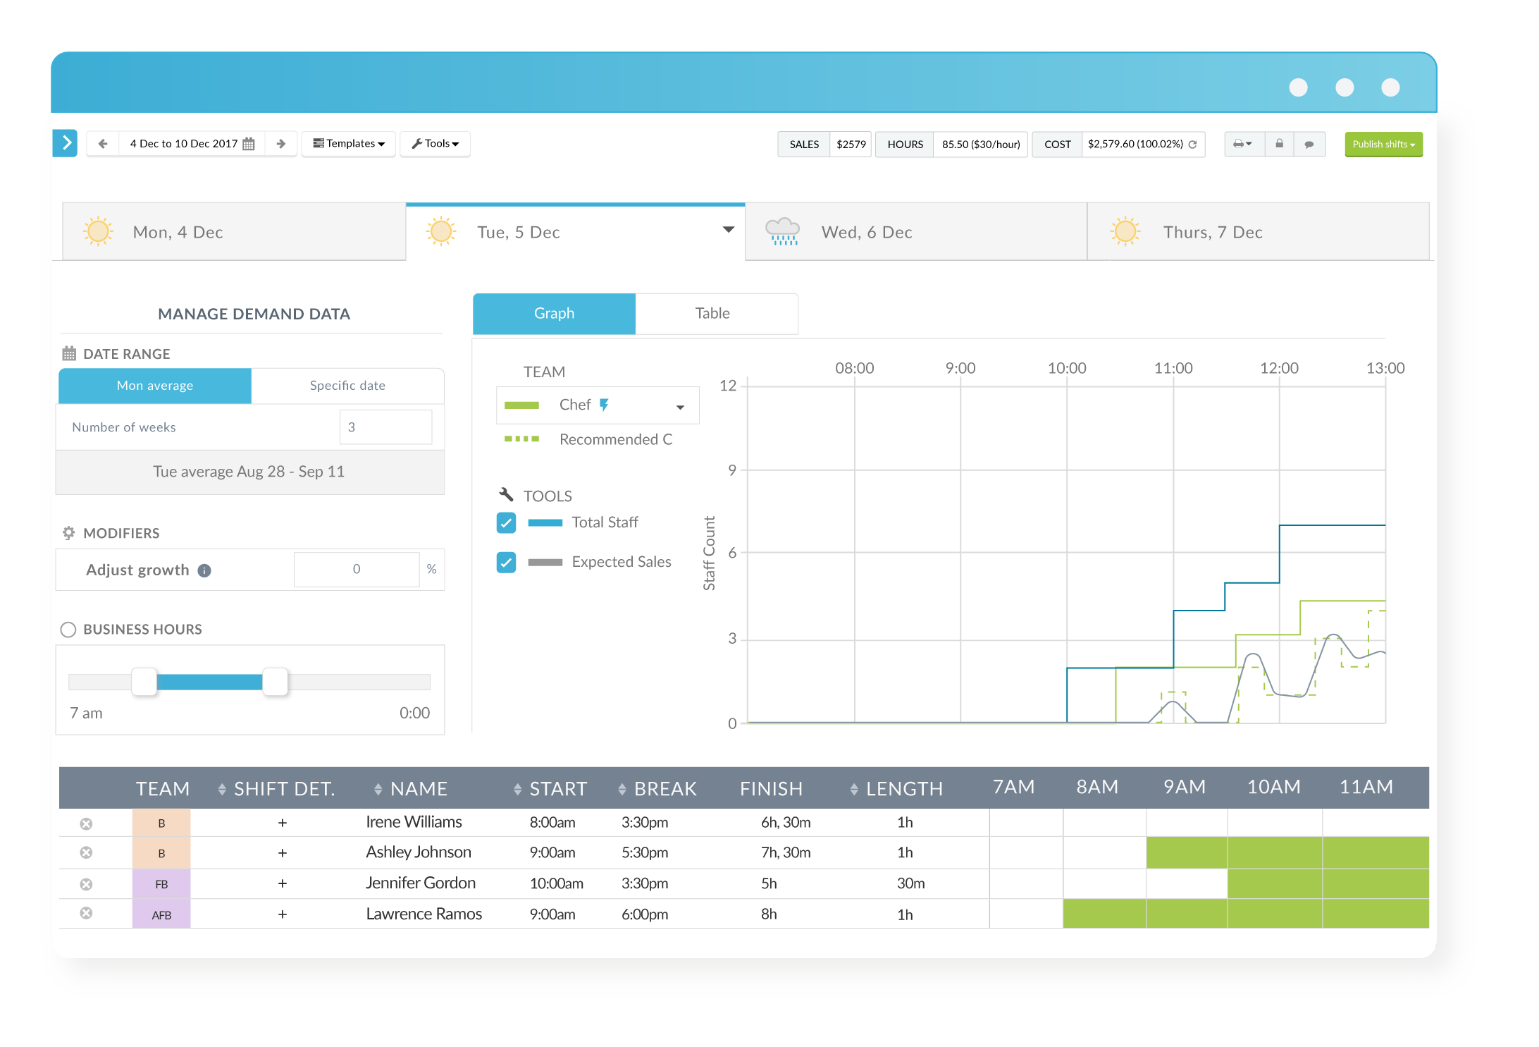Click the lock schedule icon

pos(1279,144)
